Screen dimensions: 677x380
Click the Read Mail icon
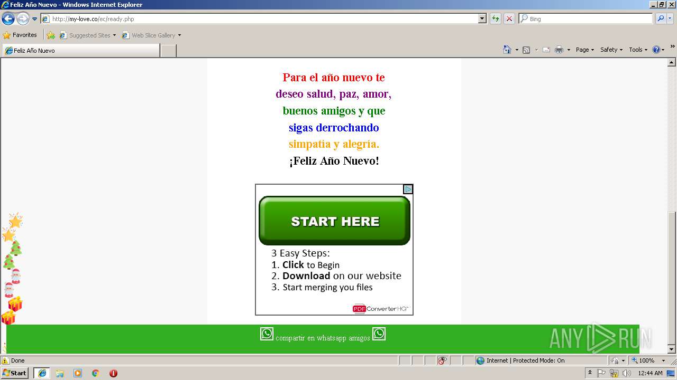(x=546, y=50)
